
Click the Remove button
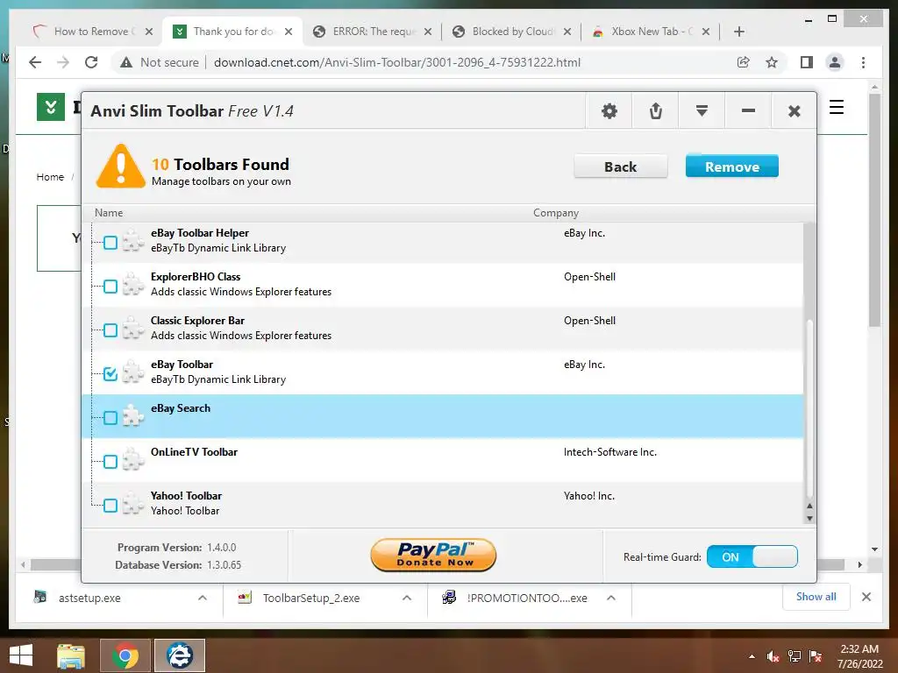732,166
